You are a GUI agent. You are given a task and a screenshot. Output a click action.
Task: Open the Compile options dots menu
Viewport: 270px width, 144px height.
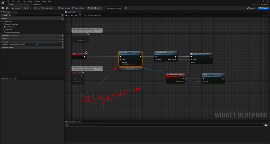tap(21, 8)
